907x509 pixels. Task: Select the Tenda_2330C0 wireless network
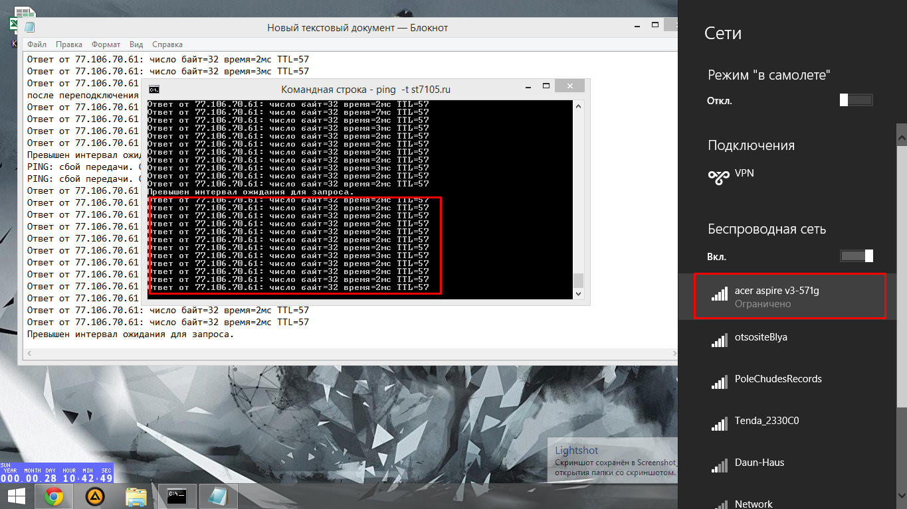tap(766, 421)
